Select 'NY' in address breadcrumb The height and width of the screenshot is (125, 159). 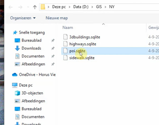[112, 7]
